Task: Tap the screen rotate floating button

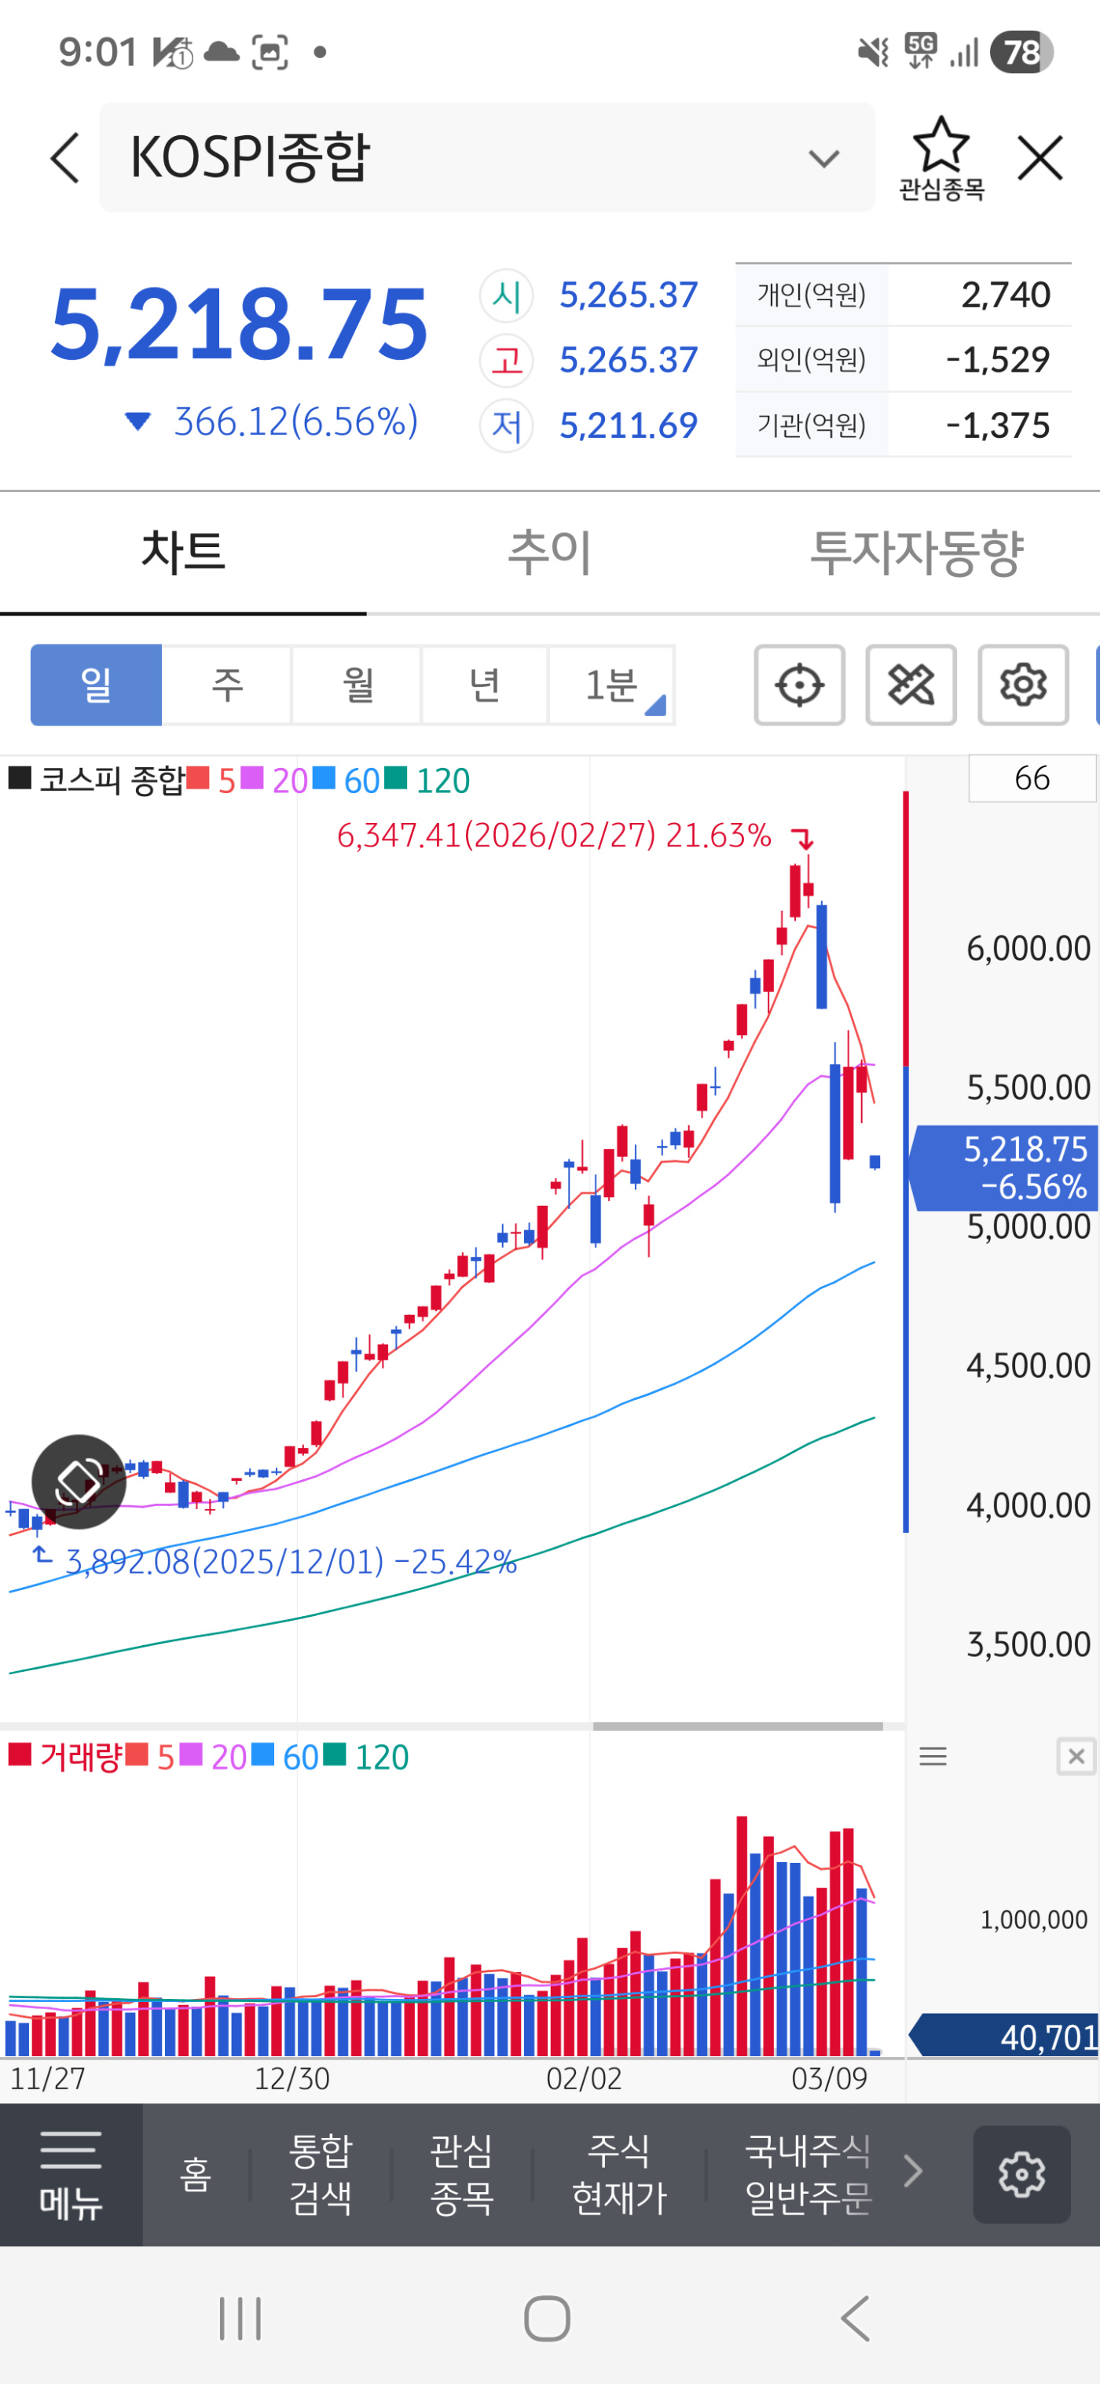Action: [79, 1482]
